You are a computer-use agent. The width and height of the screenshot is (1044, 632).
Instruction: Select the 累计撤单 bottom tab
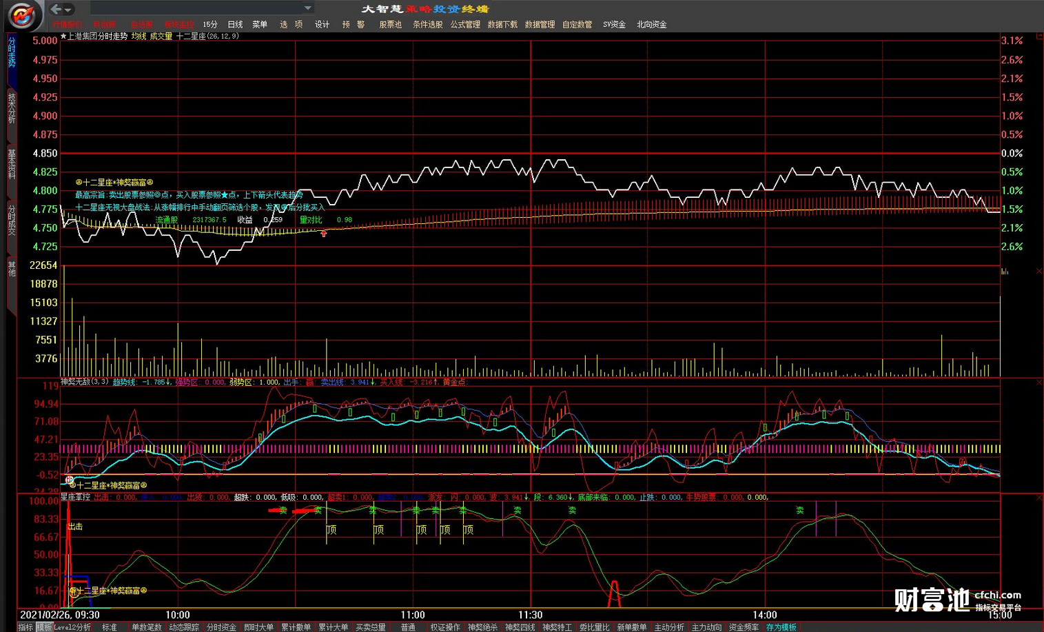click(296, 627)
